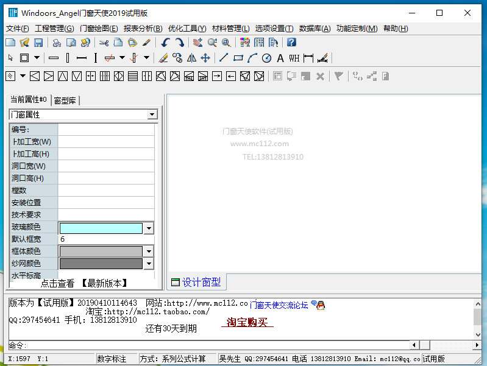
Task: Open the 帮助(H) menu
Action: (x=396, y=29)
